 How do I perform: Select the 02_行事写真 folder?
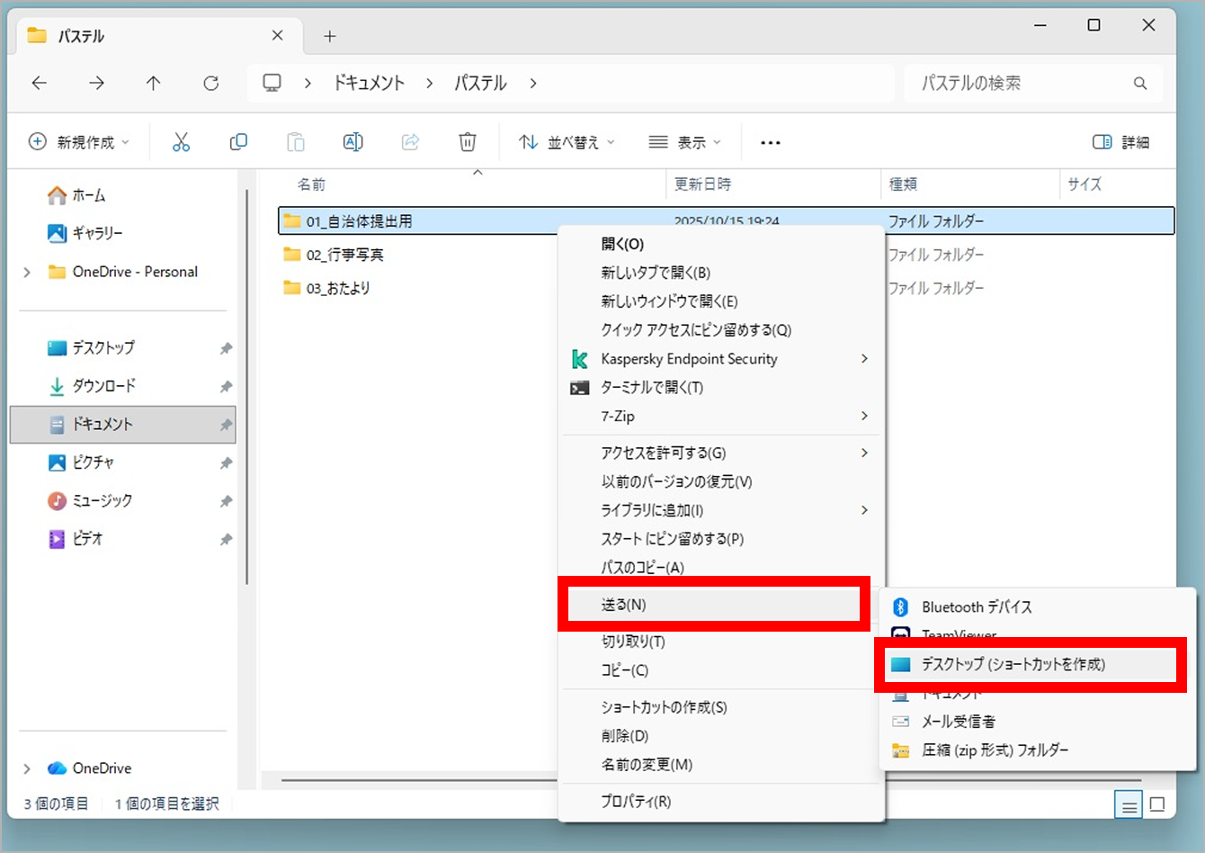pyautogui.click(x=344, y=255)
